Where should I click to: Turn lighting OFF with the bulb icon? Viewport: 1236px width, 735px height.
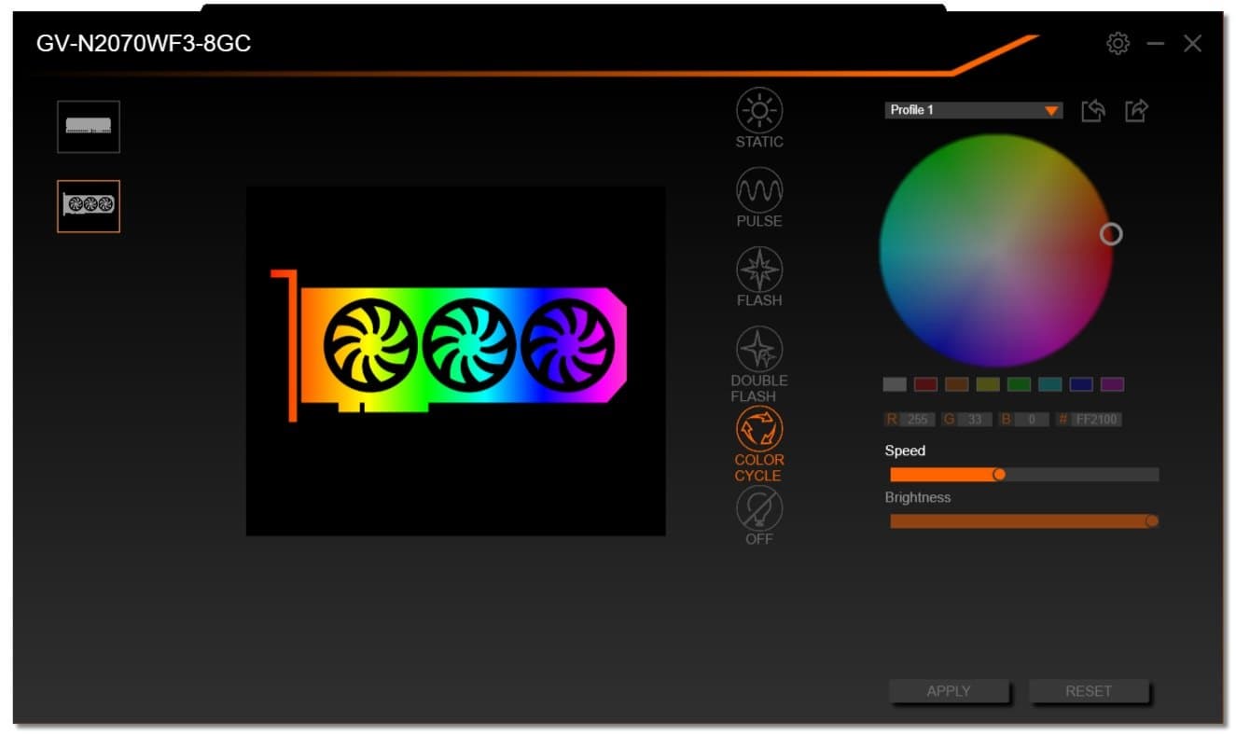pyautogui.click(x=759, y=516)
